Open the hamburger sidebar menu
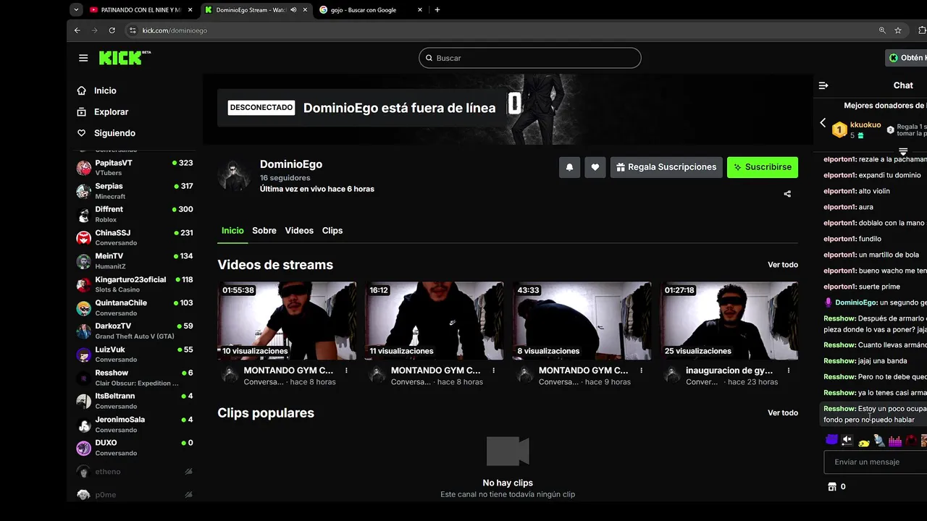 coord(83,58)
